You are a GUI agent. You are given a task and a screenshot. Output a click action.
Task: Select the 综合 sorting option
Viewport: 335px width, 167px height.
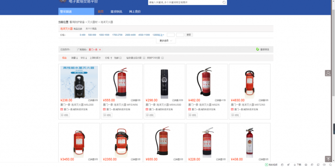(x=64, y=58)
